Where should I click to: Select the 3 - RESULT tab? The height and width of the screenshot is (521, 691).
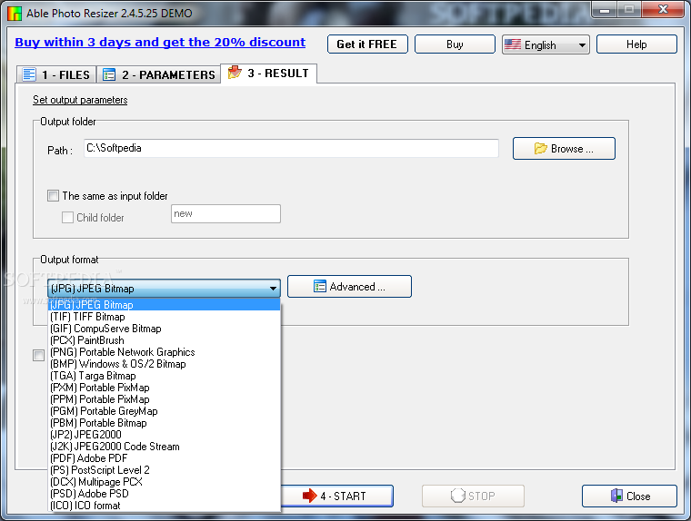point(268,73)
